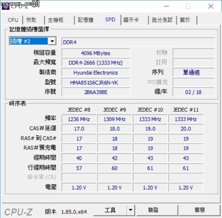Viewport: 222px width, 218px height.
Task: Click the Hyundai Electronics manufacturer value
Action: point(96,73)
